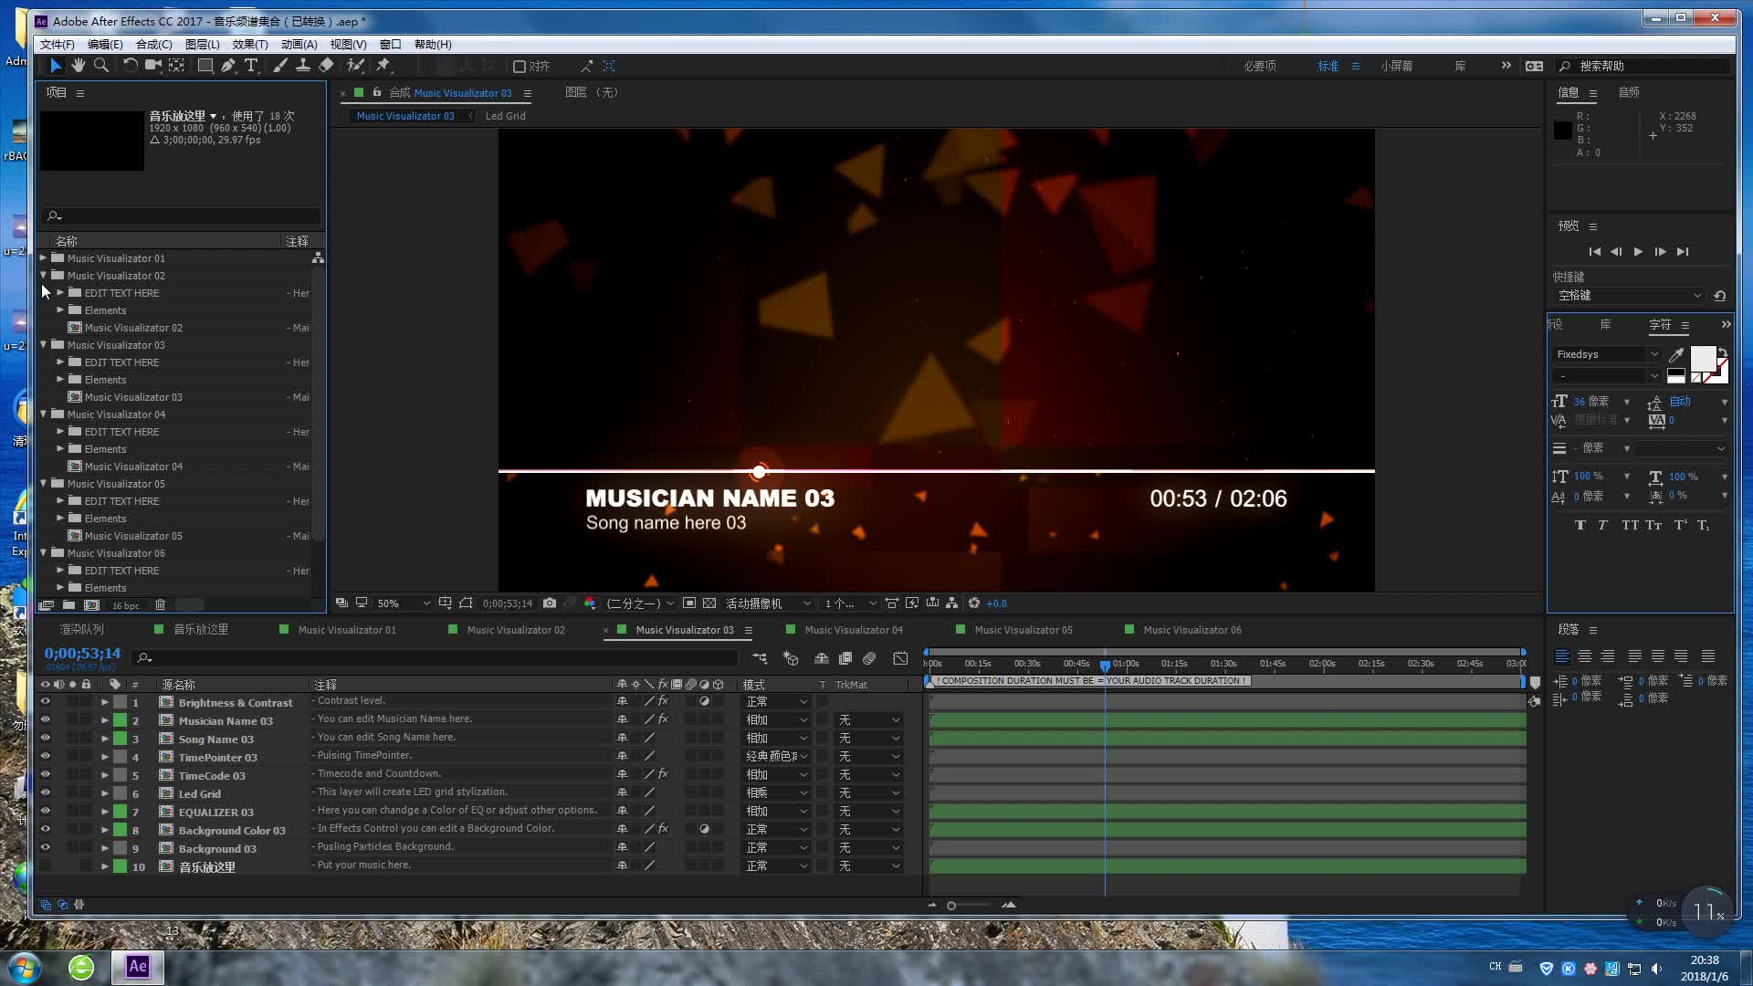This screenshot has height=986, width=1753.
Task: Enable the 对齐 snapping checkbox
Action: (x=520, y=67)
